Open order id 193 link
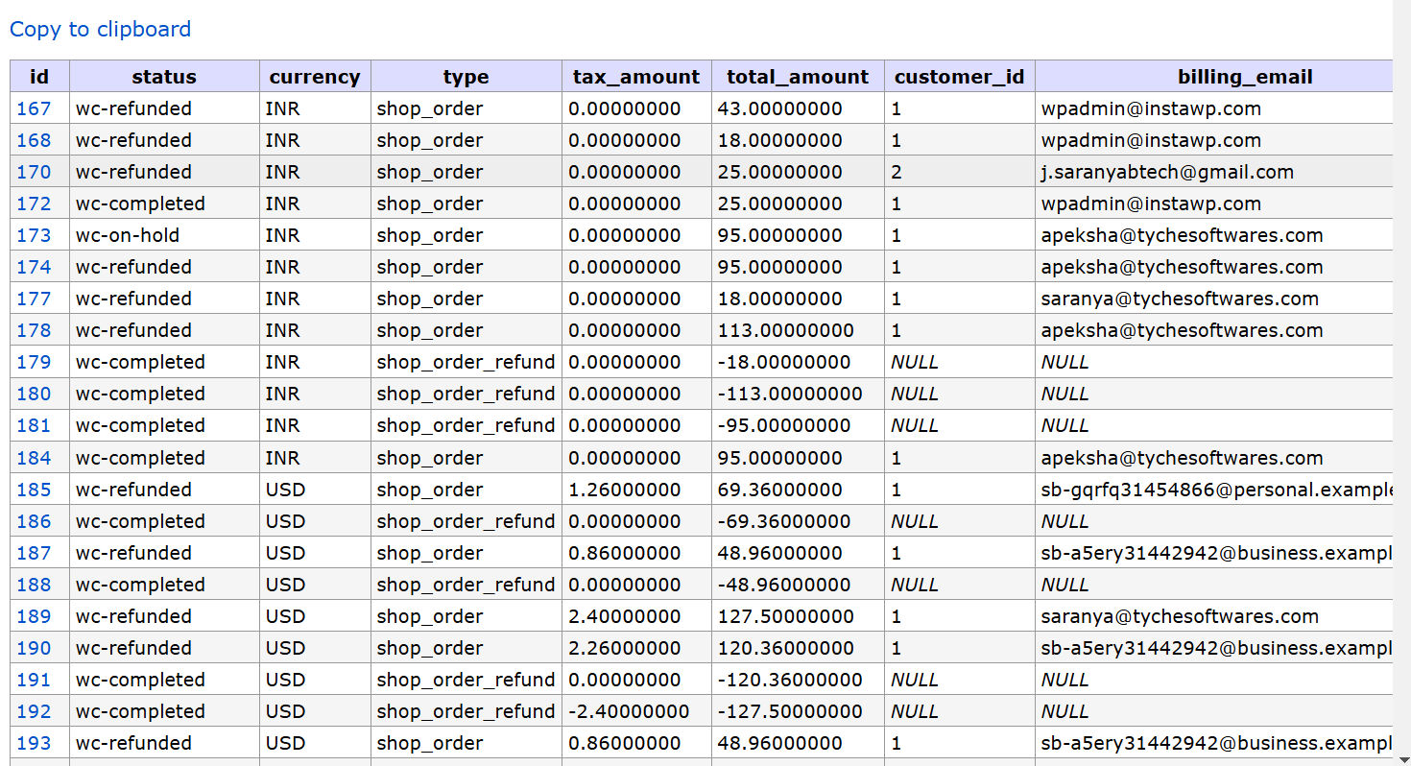This screenshot has height=766, width=1411. click(x=34, y=743)
